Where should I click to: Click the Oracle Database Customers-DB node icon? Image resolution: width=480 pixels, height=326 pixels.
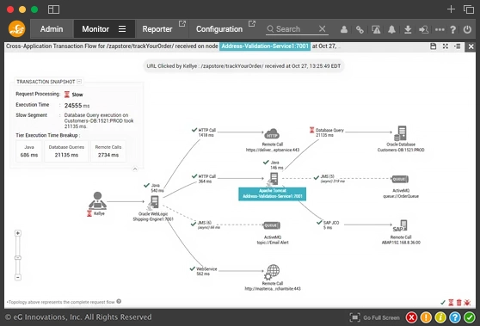(x=400, y=133)
